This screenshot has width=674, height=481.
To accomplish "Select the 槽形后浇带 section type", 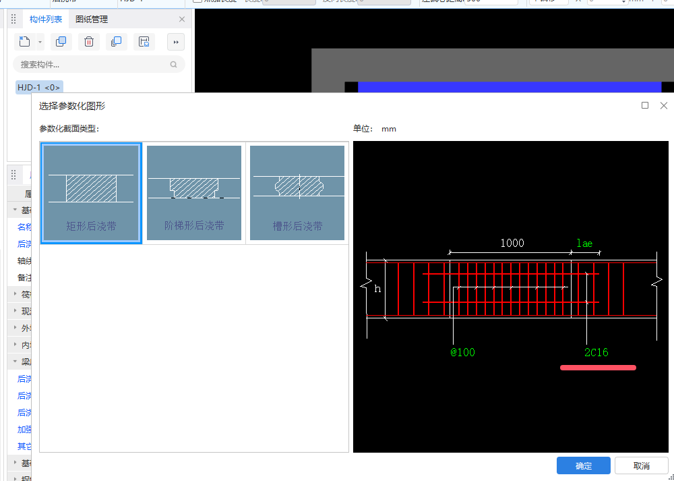I will (297, 193).
